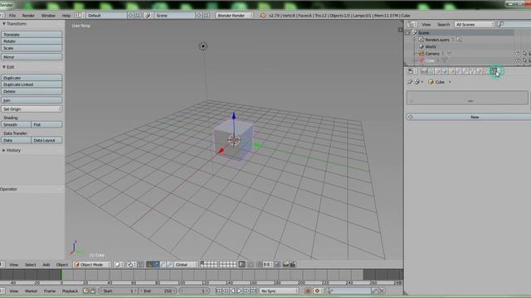Select translate manipulator arrow icon
Image resolution: width=531 pixels, height=298 pixels.
pyautogui.click(x=156, y=265)
